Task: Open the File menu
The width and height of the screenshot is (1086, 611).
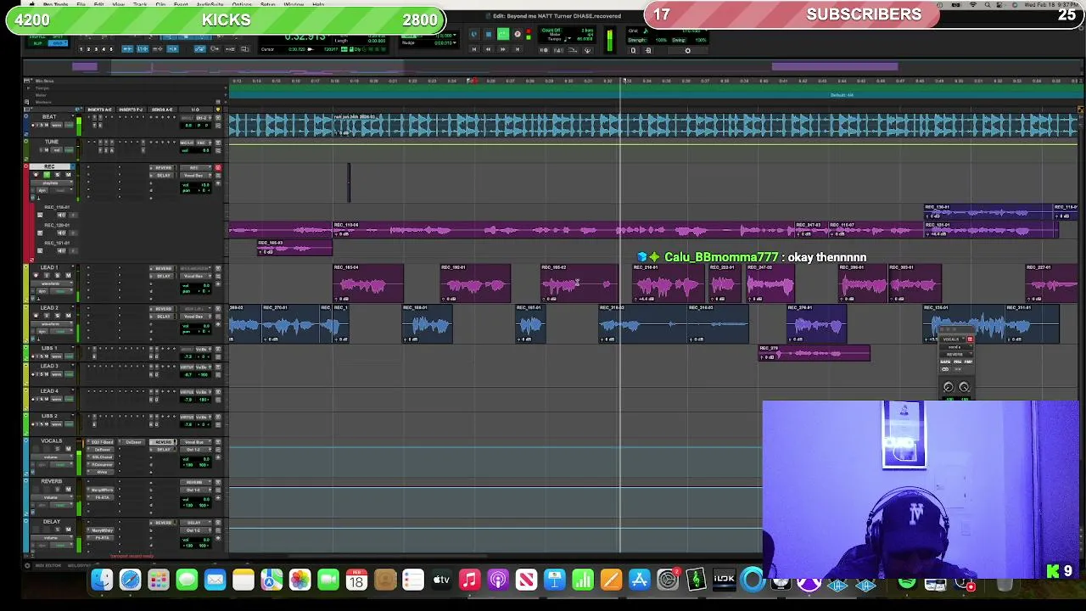Action: pos(81,4)
